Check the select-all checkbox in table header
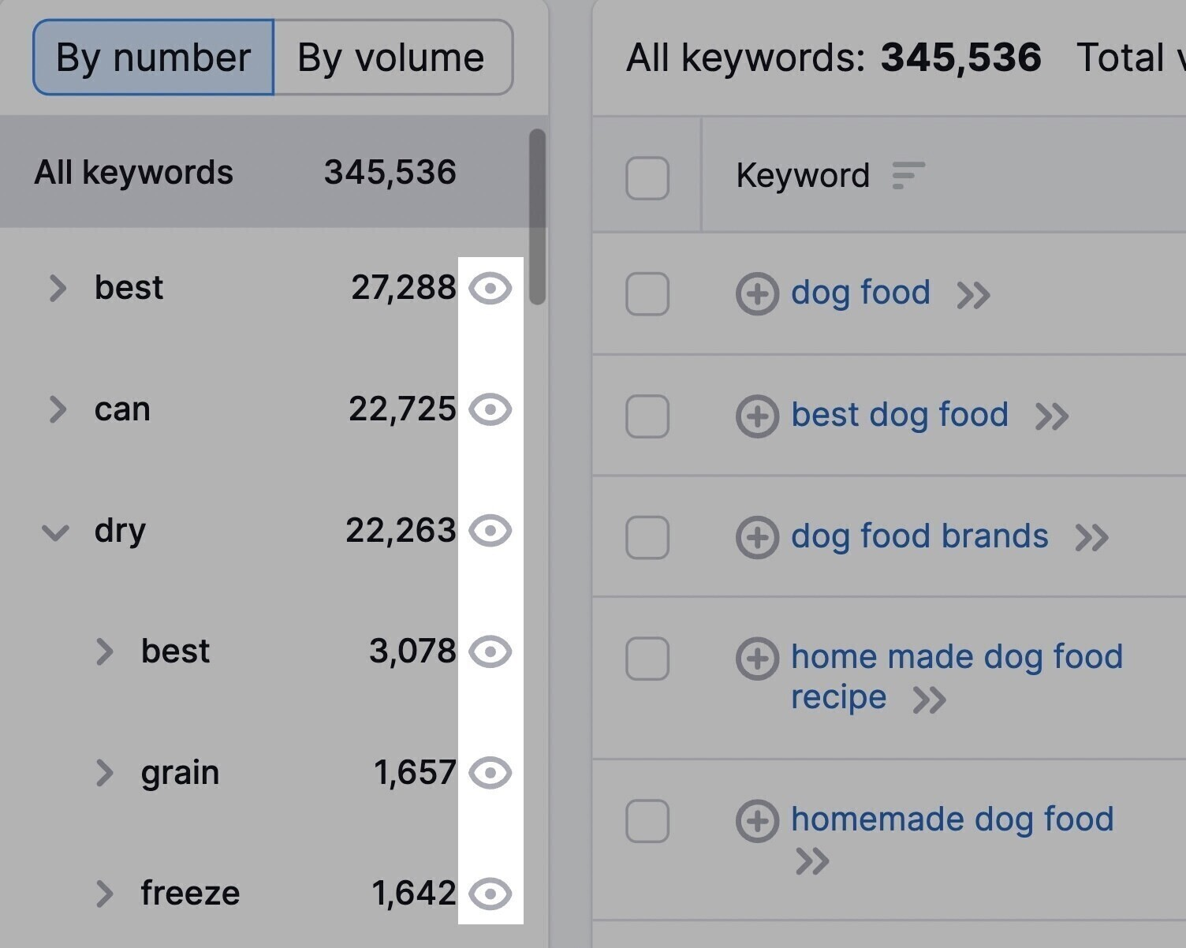This screenshot has width=1186, height=948. point(647,177)
